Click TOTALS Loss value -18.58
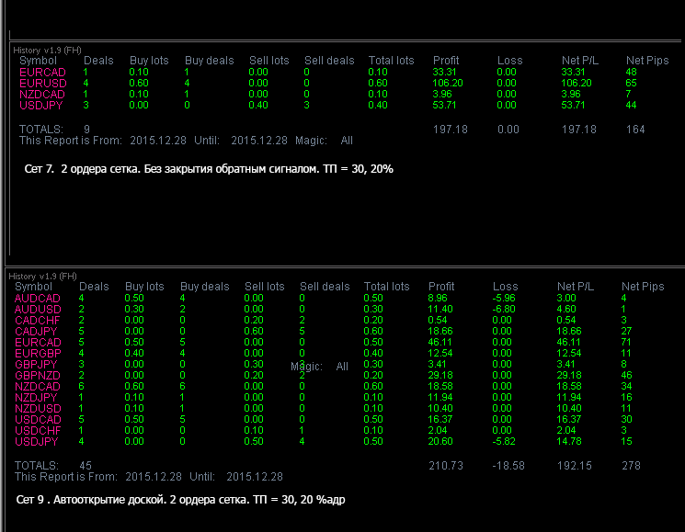The image size is (685, 532). [508, 466]
